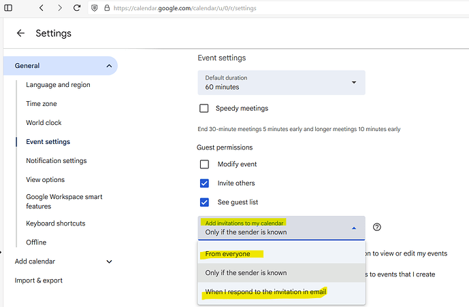Open Notification settings in sidebar
Viewport: 469px width, 307px height.
click(x=56, y=161)
